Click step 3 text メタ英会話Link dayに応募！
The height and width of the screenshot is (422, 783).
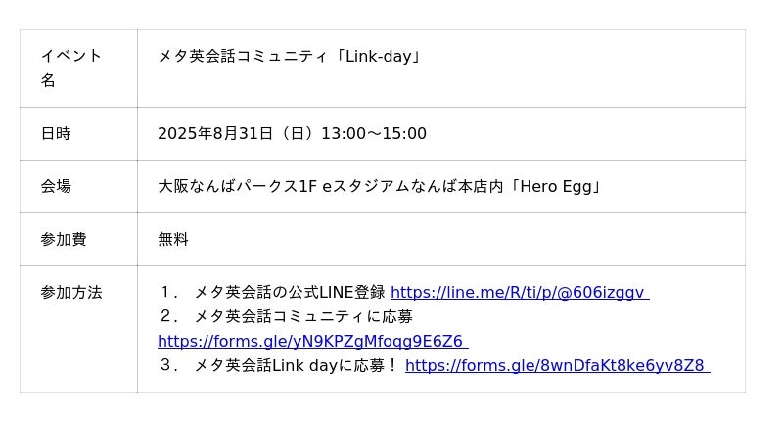click(296, 365)
